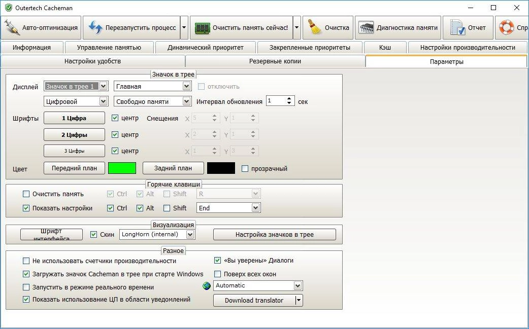Uncheck Показать использование ЦП в области уведомлений
529x329 pixels.
click(26, 299)
